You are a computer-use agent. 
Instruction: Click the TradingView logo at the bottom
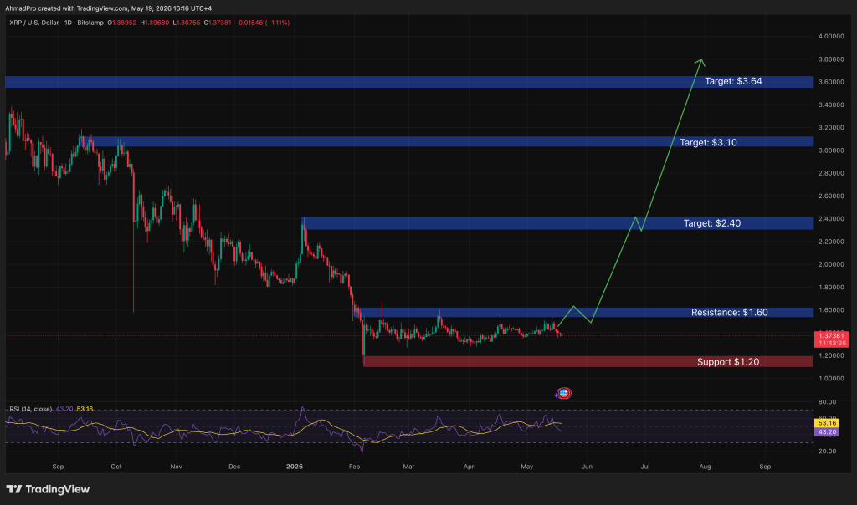tap(48, 489)
